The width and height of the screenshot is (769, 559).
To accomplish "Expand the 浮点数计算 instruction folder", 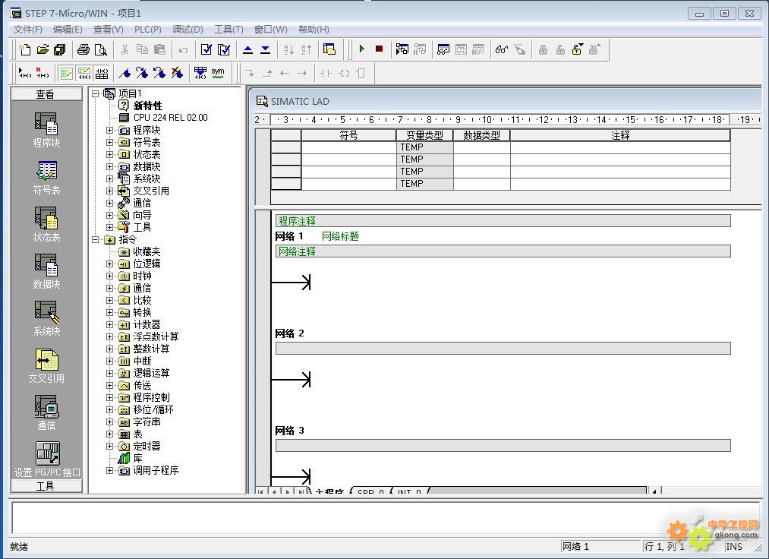I will coord(110,336).
